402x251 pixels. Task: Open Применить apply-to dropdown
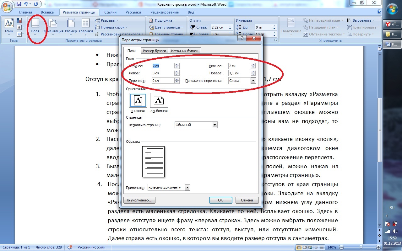(x=169, y=187)
